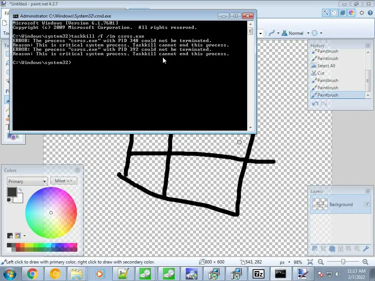This screenshot has width=375, height=281.
Task: Click the zoom percentage 98% value
Action: [x=298, y=262]
